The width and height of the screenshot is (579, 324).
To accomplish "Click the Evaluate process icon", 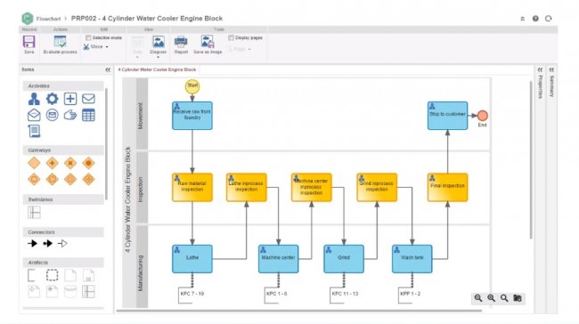I will (x=60, y=42).
